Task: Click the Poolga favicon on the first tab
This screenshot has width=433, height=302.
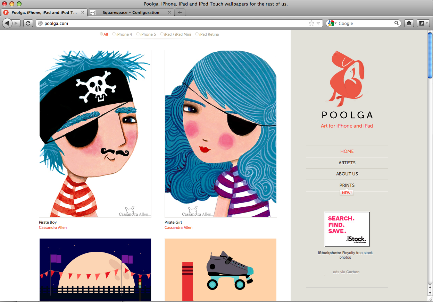Action: (6, 12)
